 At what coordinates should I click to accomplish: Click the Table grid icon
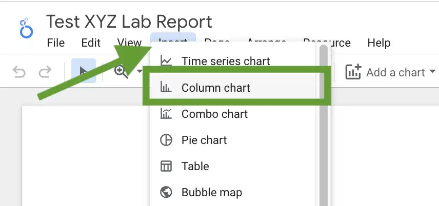point(166,166)
